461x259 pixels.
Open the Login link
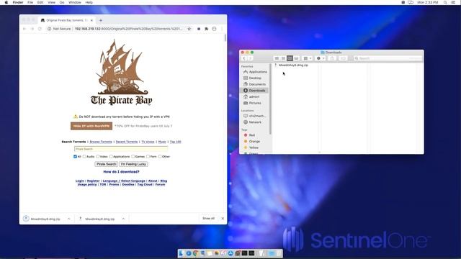coord(80,181)
